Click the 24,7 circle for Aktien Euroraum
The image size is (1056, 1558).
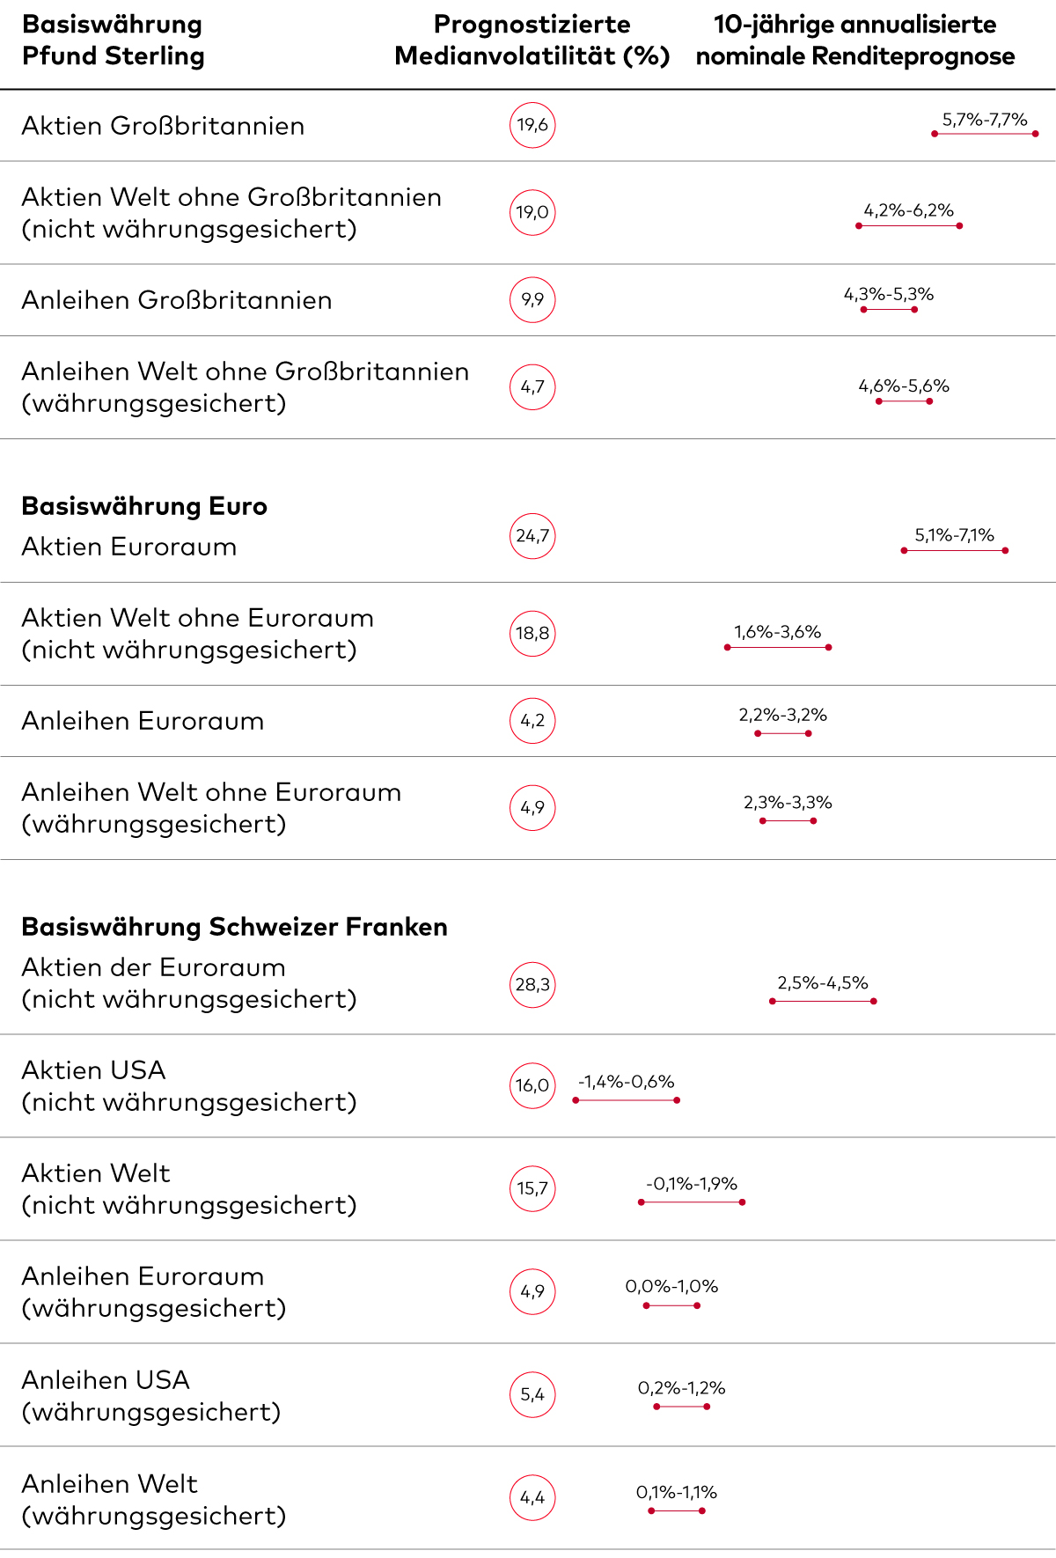tap(532, 536)
